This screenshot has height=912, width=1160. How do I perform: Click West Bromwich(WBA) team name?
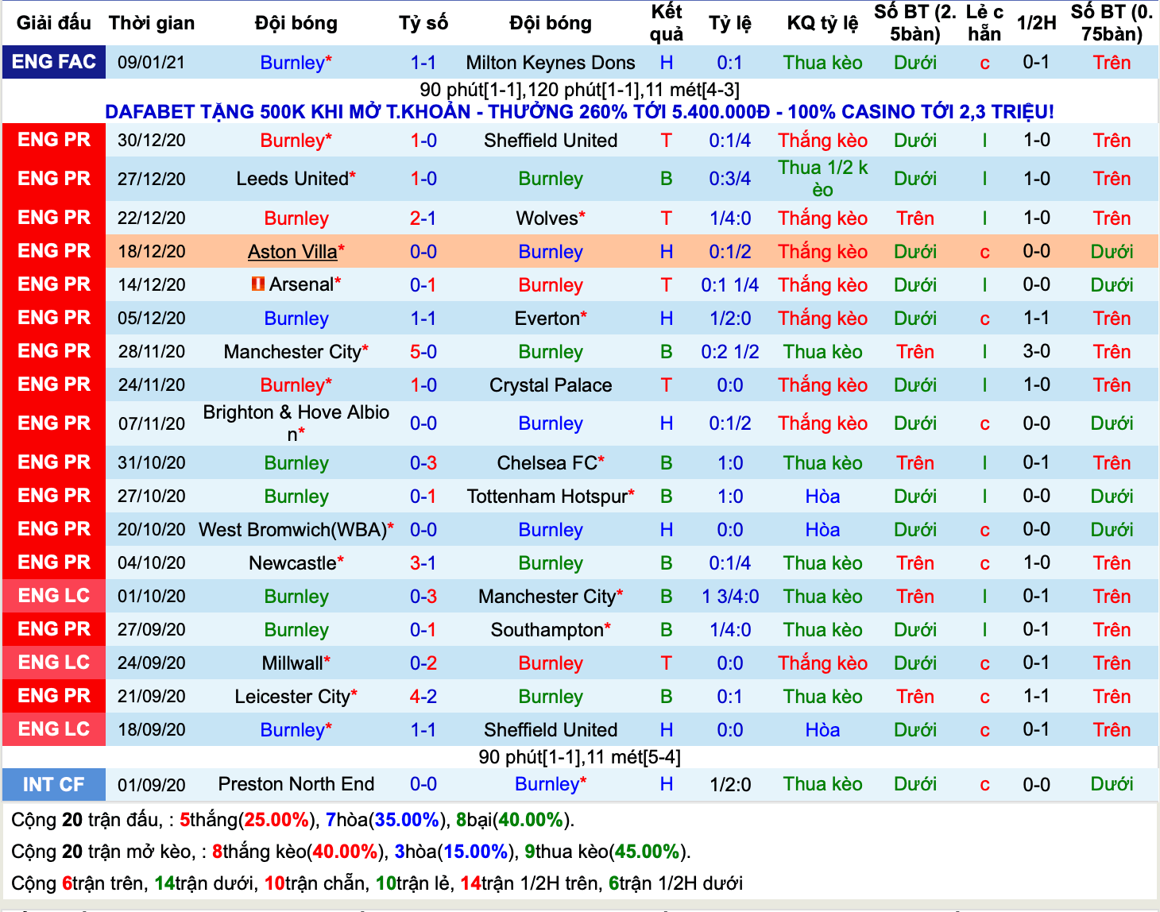pyautogui.click(x=292, y=530)
